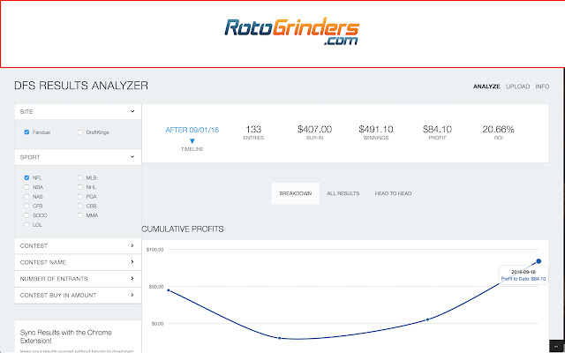This screenshot has height=353, width=565.
Task: Enable the DraftKings site checkbox
Action: coord(80,132)
